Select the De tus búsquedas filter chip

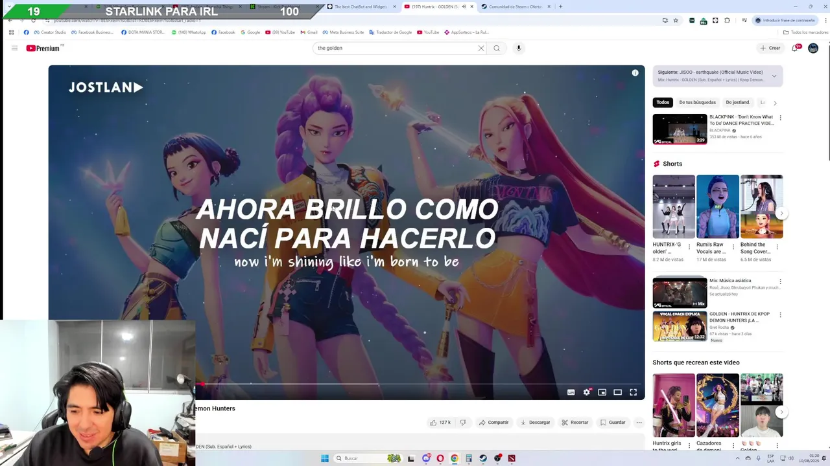[x=698, y=102]
